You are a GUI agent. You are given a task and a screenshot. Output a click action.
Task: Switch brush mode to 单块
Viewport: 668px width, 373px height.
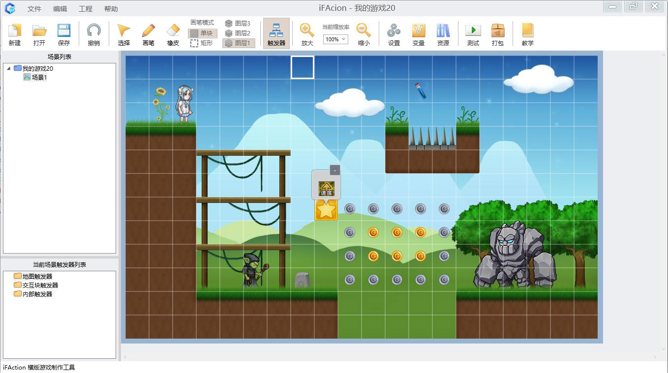tap(202, 33)
